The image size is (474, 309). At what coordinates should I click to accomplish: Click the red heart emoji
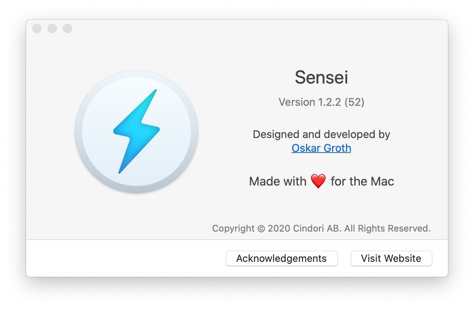tap(318, 181)
